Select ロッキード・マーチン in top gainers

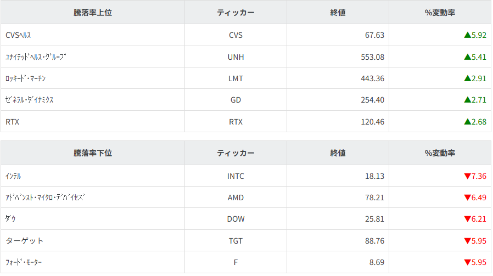(33, 78)
